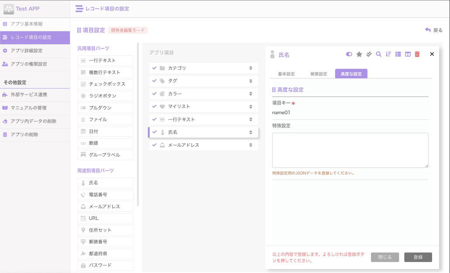The height and width of the screenshot is (273, 450).
Task: Select the メールアドレス part in 用途別項目パーツ
Action: (x=105, y=207)
